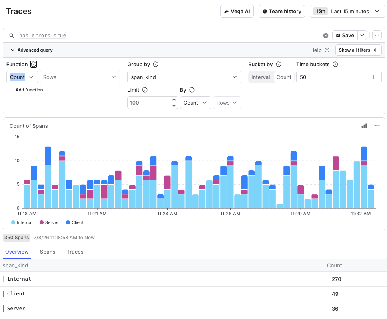
Task: Click the Time buckets info icon
Action: click(x=335, y=65)
